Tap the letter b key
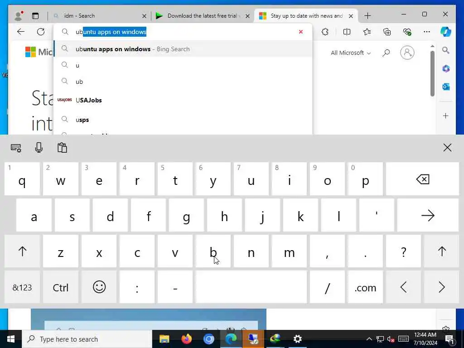 (x=213, y=251)
